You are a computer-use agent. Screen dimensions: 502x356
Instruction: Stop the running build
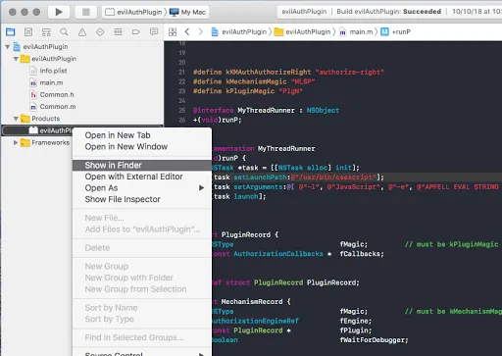86,12
